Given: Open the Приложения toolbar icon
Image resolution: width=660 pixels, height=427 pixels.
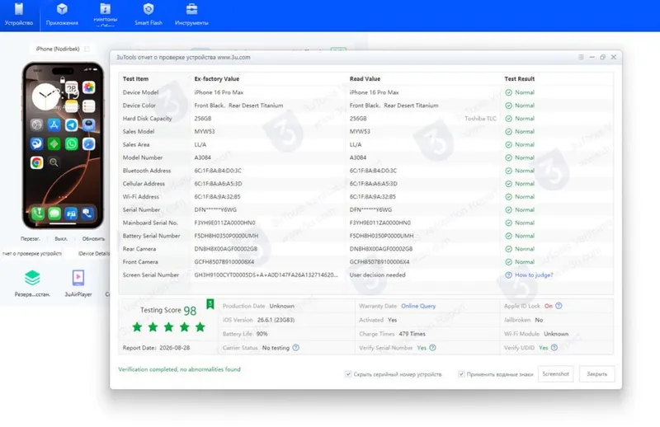Looking at the screenshot, I should click(62, 9).
